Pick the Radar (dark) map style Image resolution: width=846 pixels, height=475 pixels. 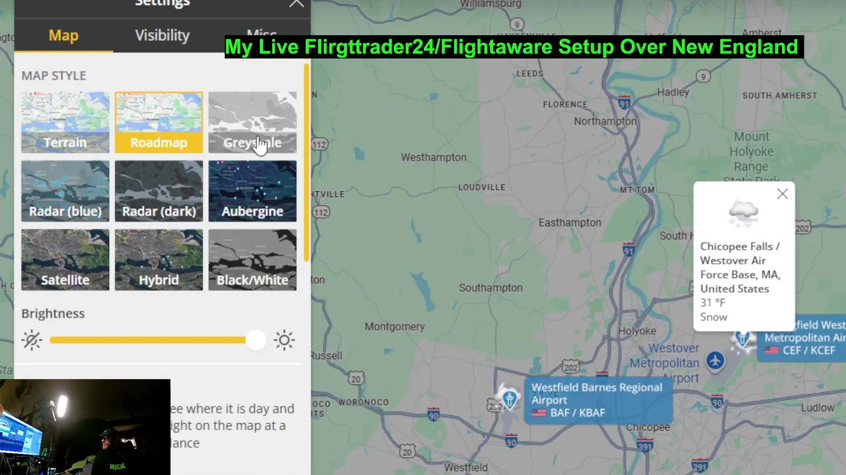(159, 191)
